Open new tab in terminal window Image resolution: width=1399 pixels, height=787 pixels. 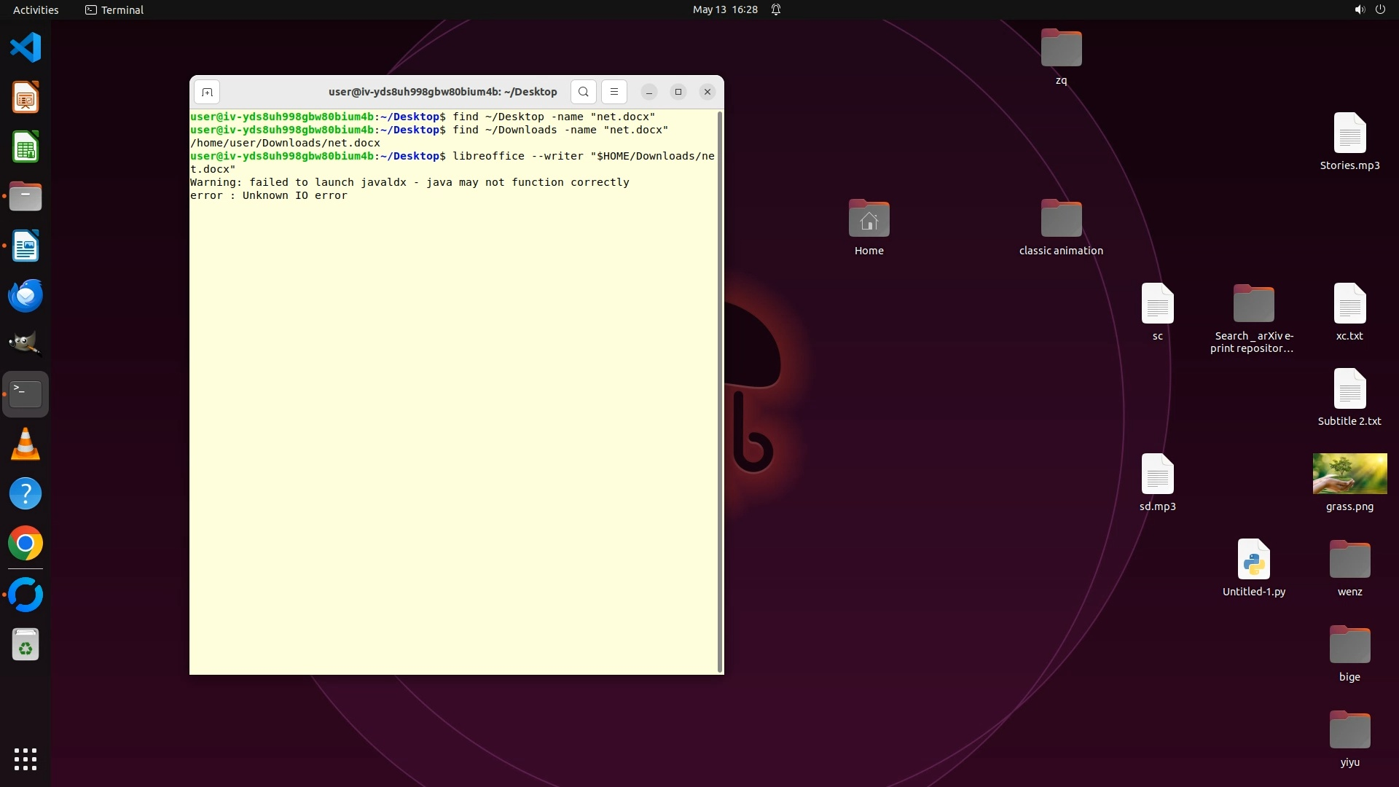pyautogui.click(x=207, y=92)
